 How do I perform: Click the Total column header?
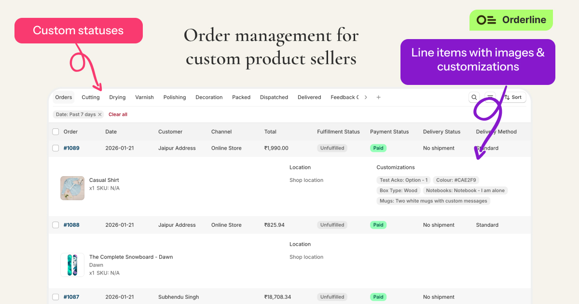click(270, 132)
